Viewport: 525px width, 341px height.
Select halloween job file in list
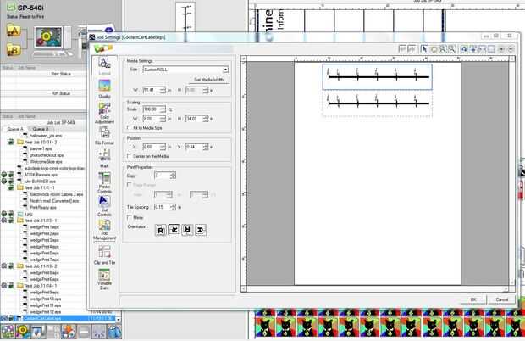pos(46,136)
